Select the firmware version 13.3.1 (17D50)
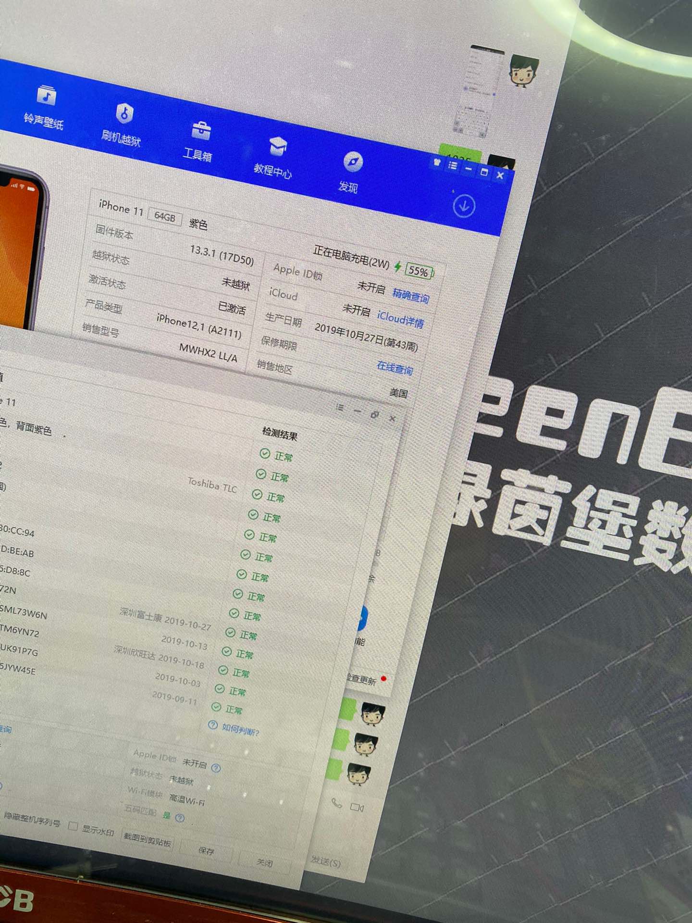This screenshot has height=923, width=692. (222, 255)
